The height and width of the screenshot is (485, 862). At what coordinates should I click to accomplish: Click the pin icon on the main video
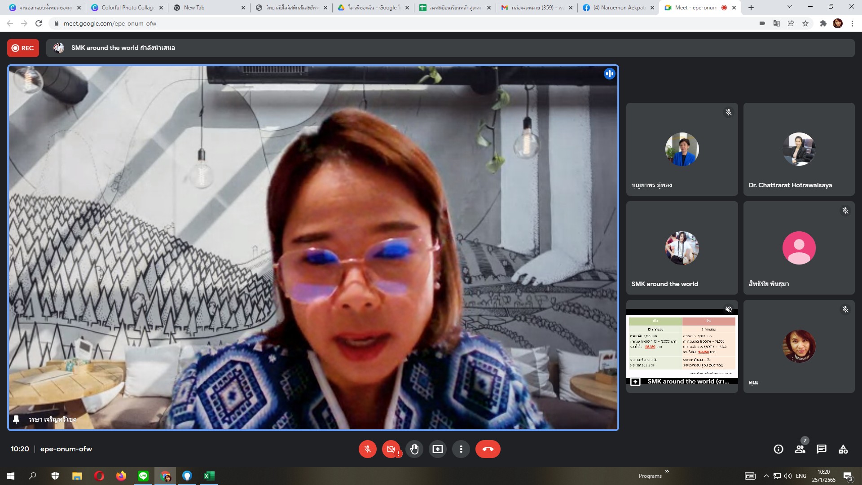pos(16,419)
